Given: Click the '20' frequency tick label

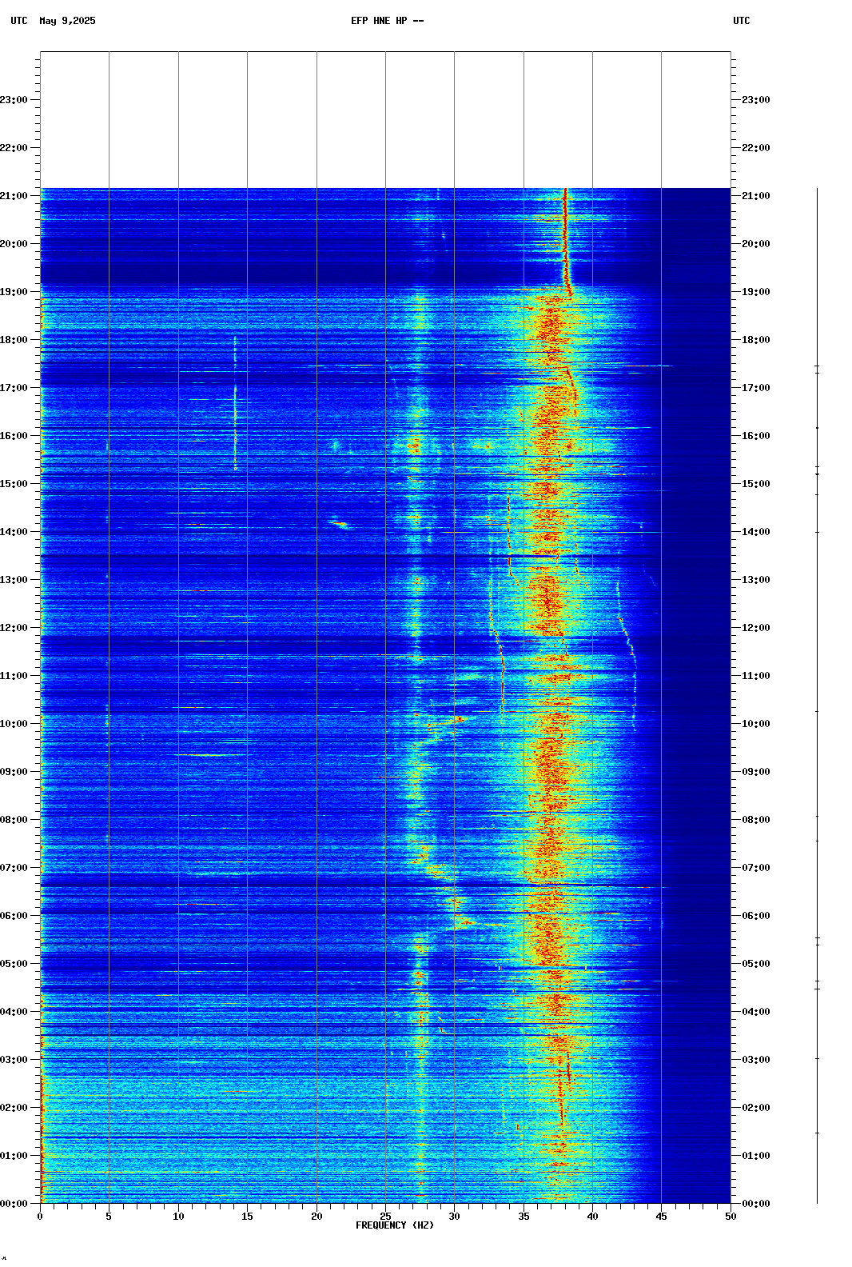Looking at the screenshot, I should [x=317, y=1217].
